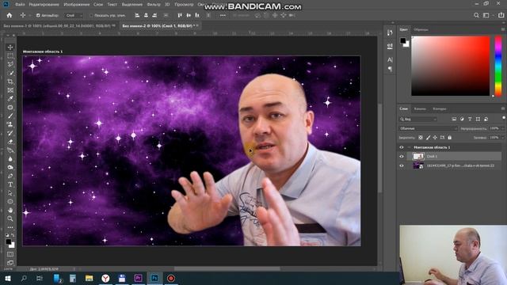Filter layers by adjustment layer icon
Viewport: 507px width, 285px height.
[462, 120]
